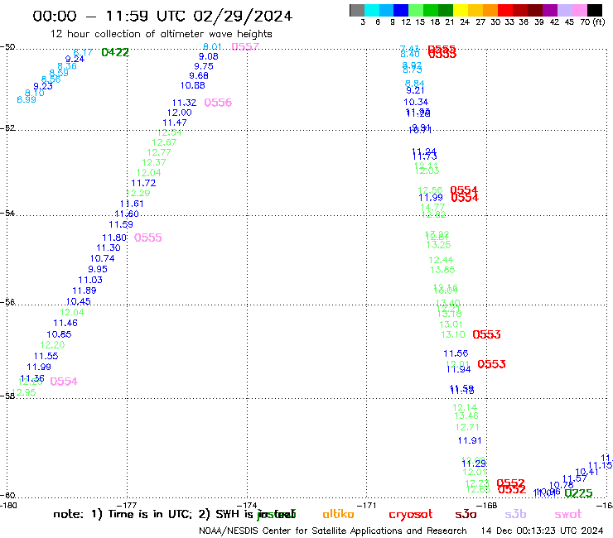Click the pink swatch in the color scale

pos(579,10)
